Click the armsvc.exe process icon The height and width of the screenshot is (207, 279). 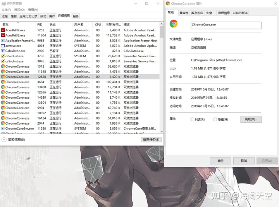pos(3,46)
